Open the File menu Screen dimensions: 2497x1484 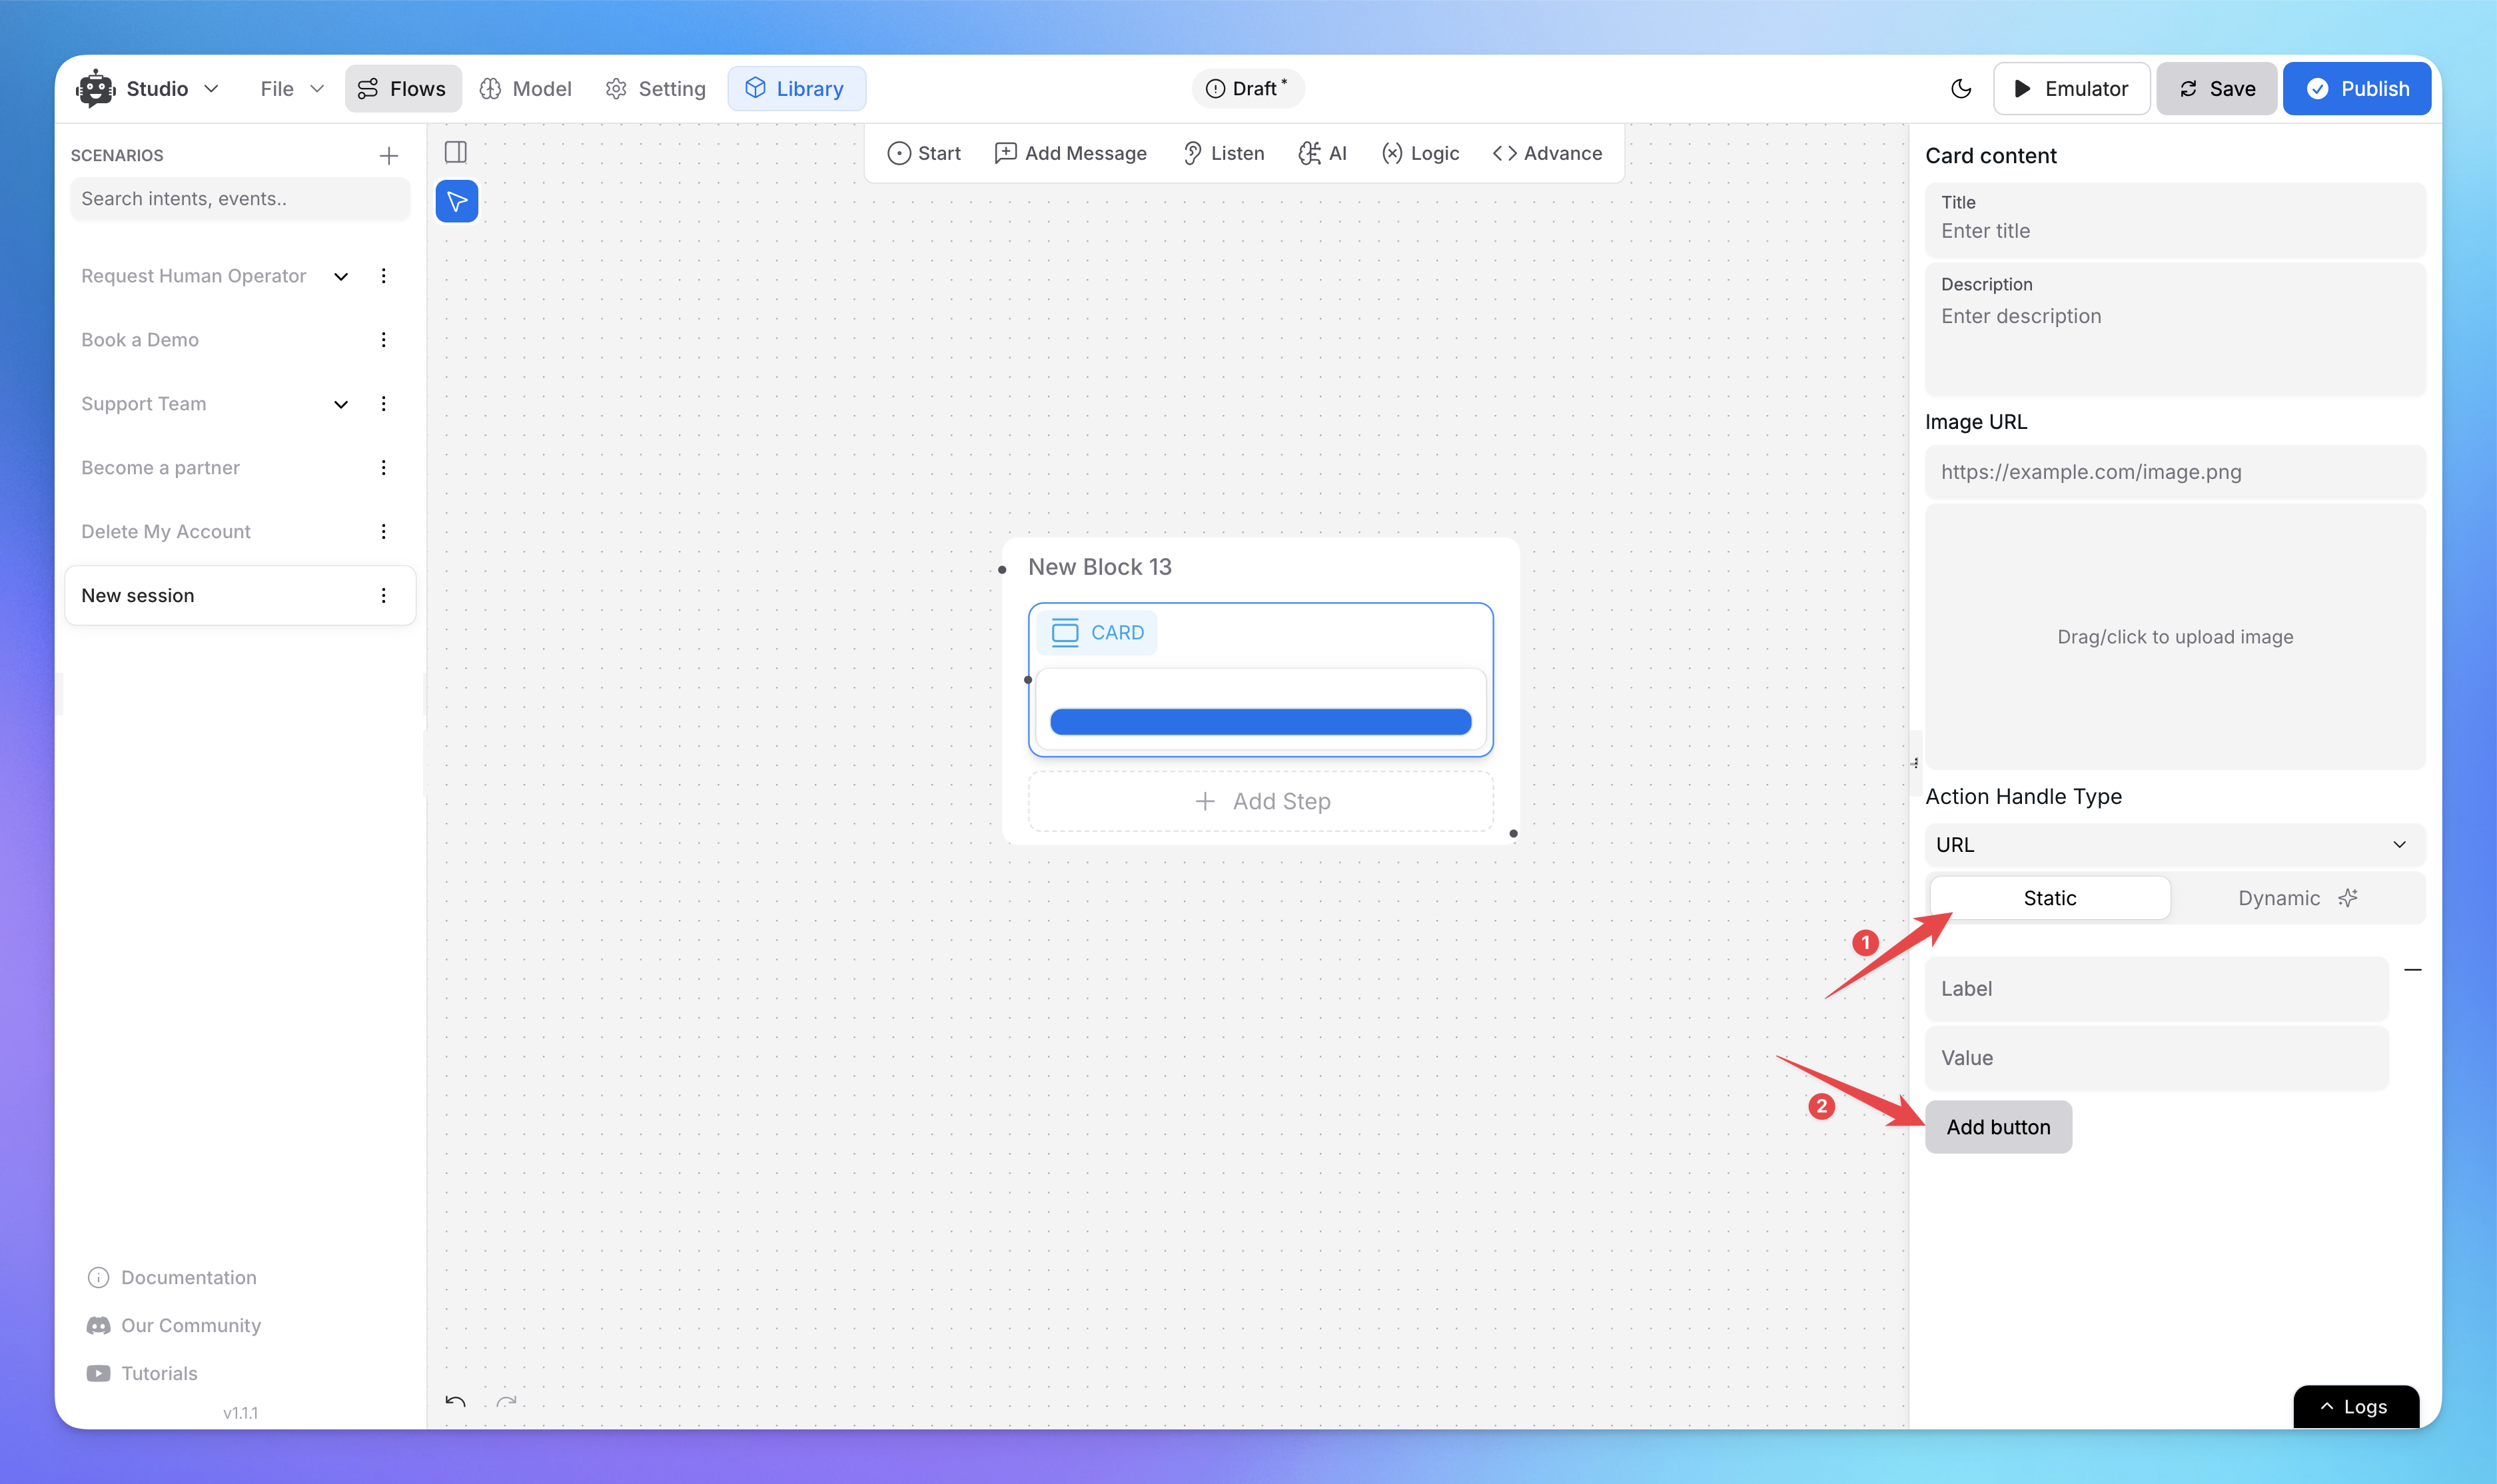tap(292, 88)
